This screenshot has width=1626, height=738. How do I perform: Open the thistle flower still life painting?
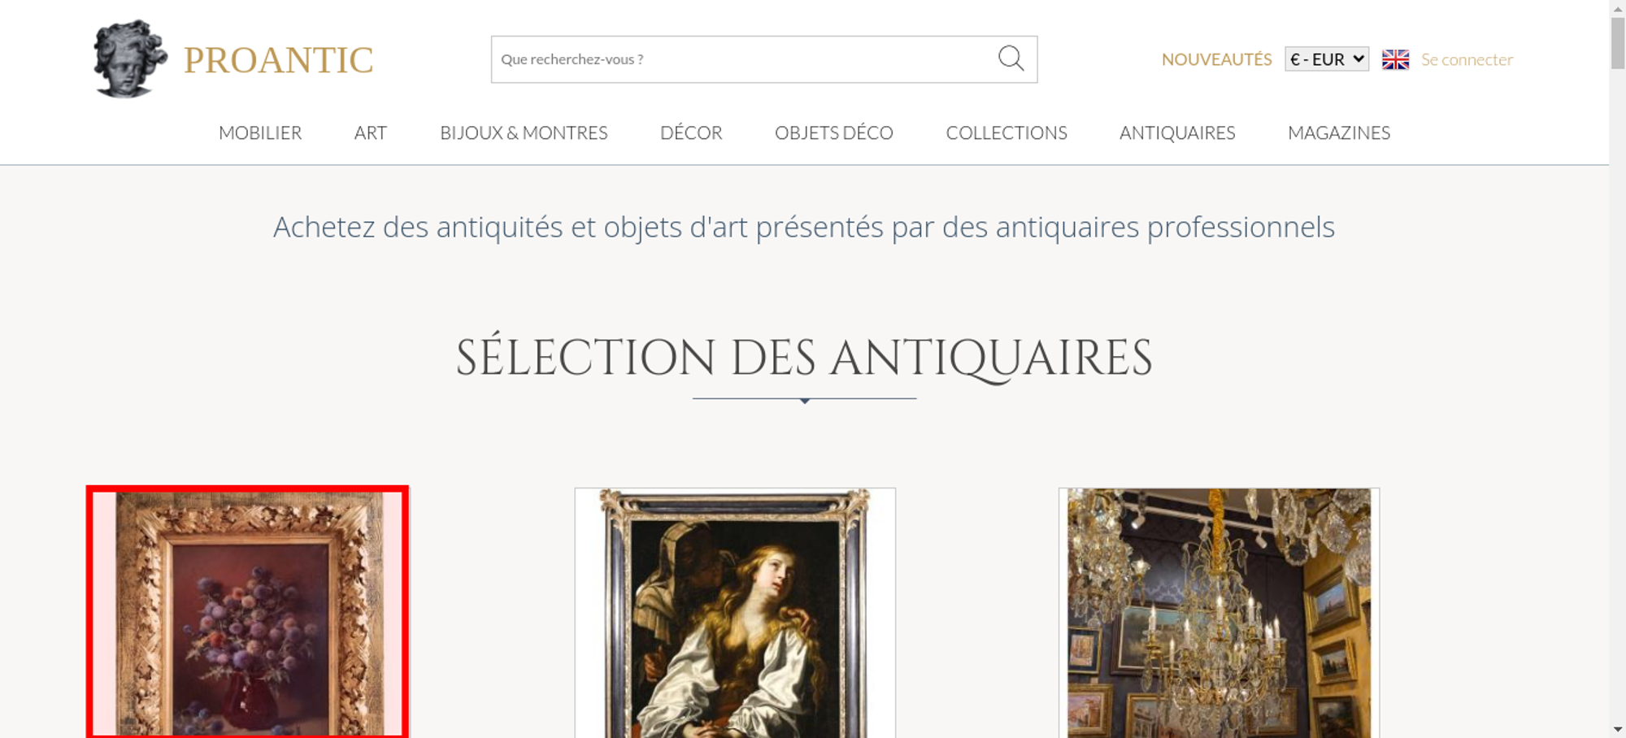tap(248, 612)
